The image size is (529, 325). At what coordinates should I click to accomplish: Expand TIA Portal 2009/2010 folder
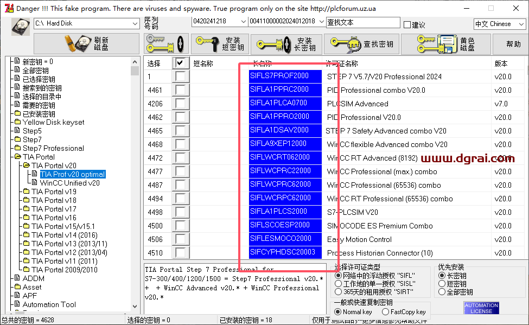click(x=65, y=270)
